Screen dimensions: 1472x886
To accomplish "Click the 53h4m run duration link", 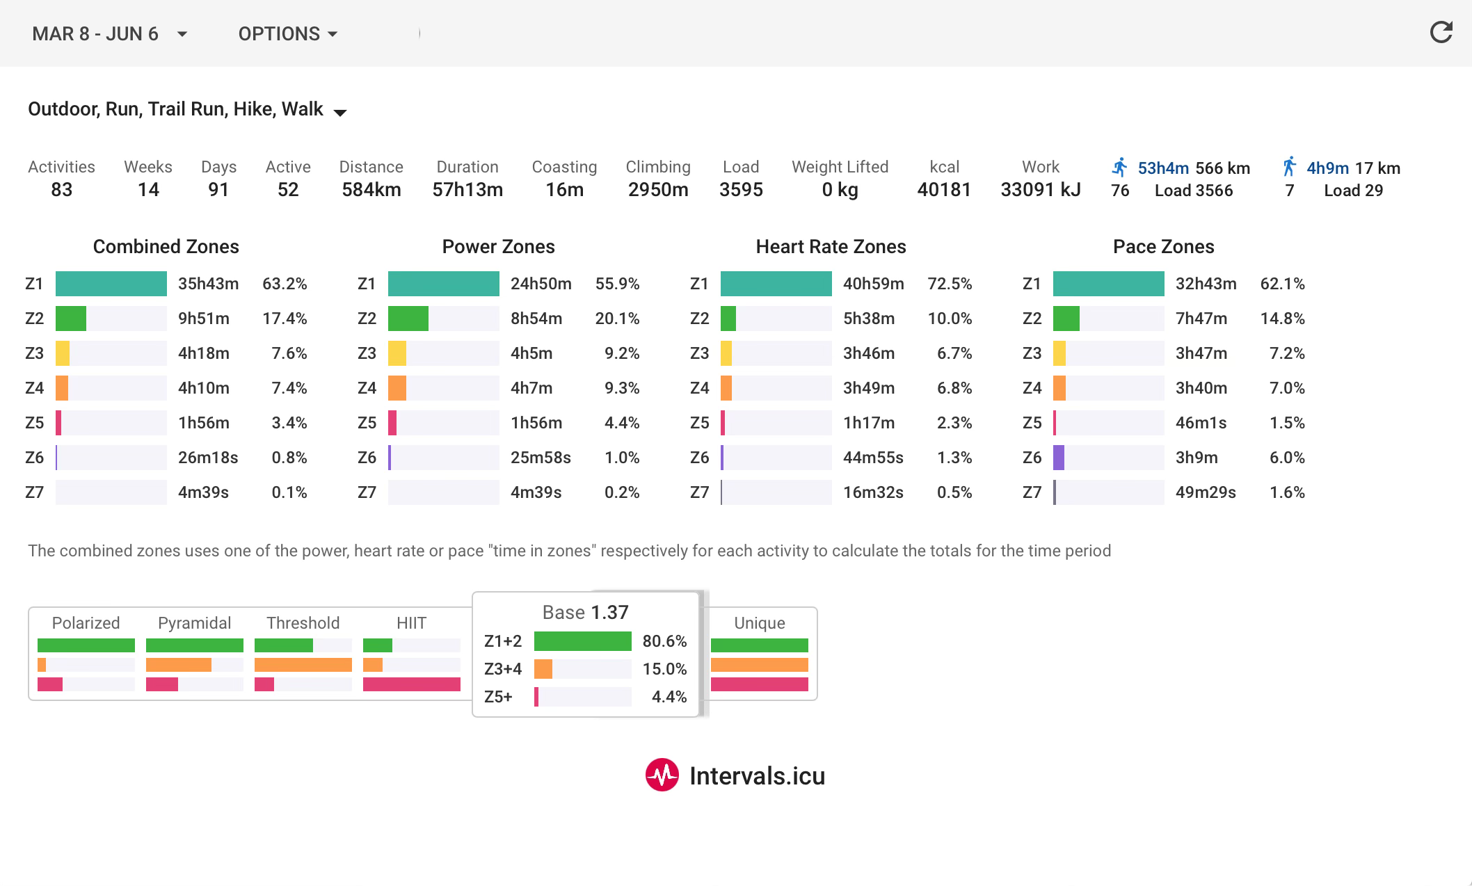I will [x=1163, y=168].
